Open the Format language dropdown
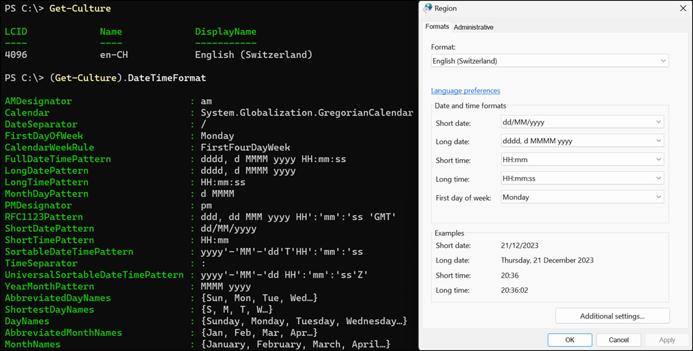693x351 pixels. (550, 61)
